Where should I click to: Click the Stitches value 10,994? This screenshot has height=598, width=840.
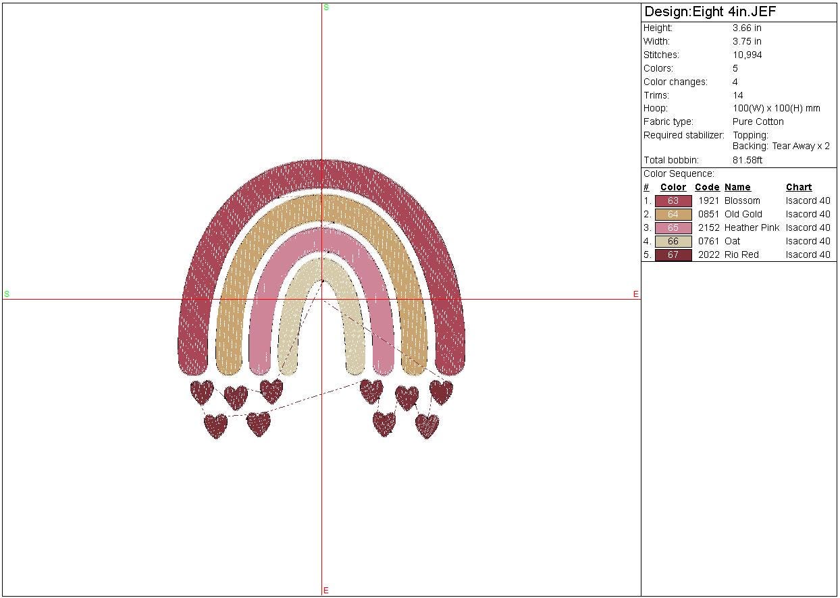[747, 55]
